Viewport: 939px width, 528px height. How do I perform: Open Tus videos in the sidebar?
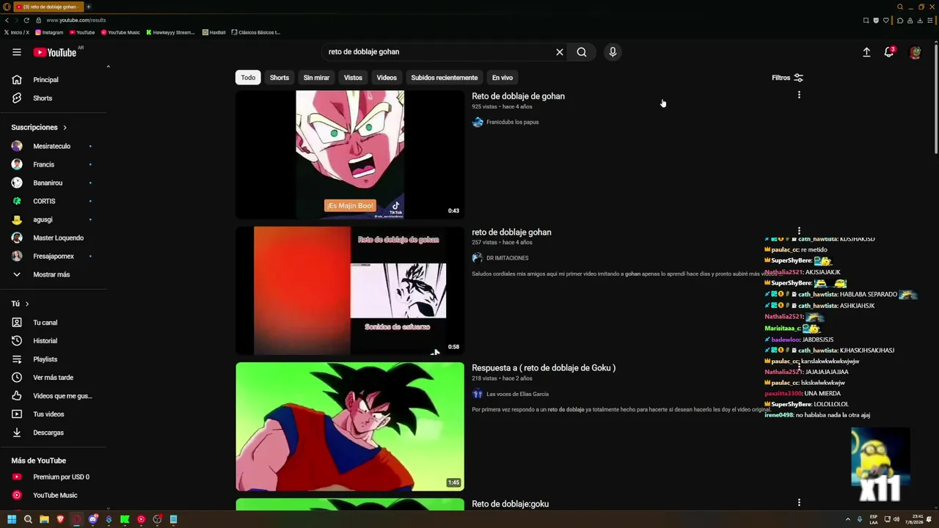point(55,414)
